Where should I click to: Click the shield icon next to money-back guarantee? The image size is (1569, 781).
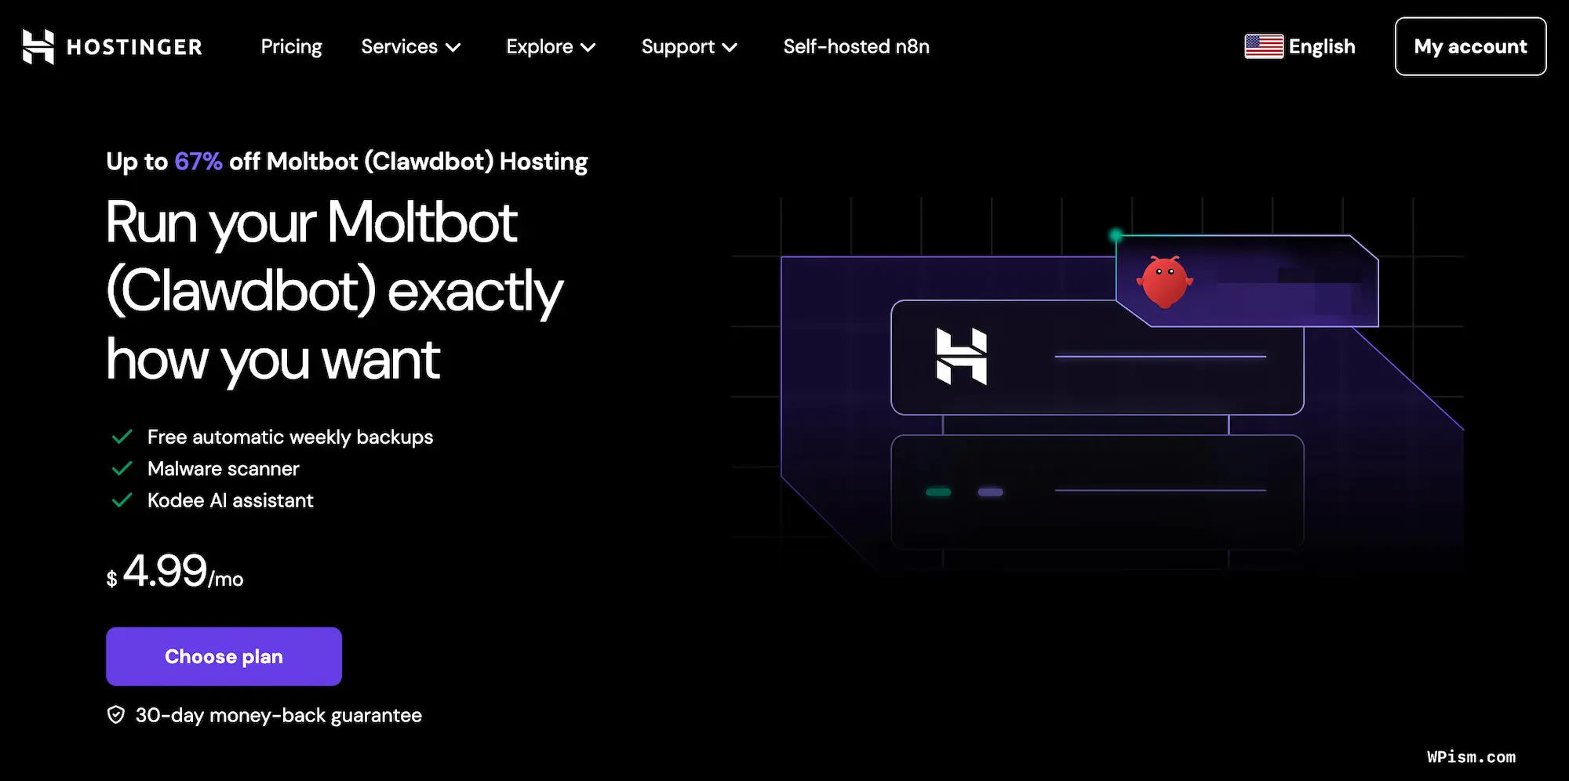point(116,714)
